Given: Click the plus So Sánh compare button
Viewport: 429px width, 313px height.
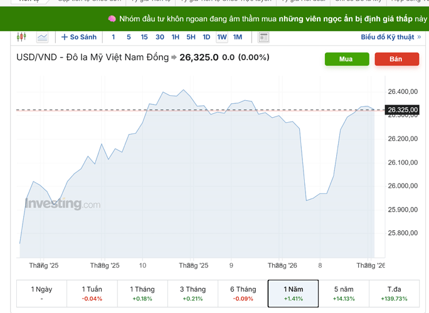Looking at the screenshot, I should (78, 37).
